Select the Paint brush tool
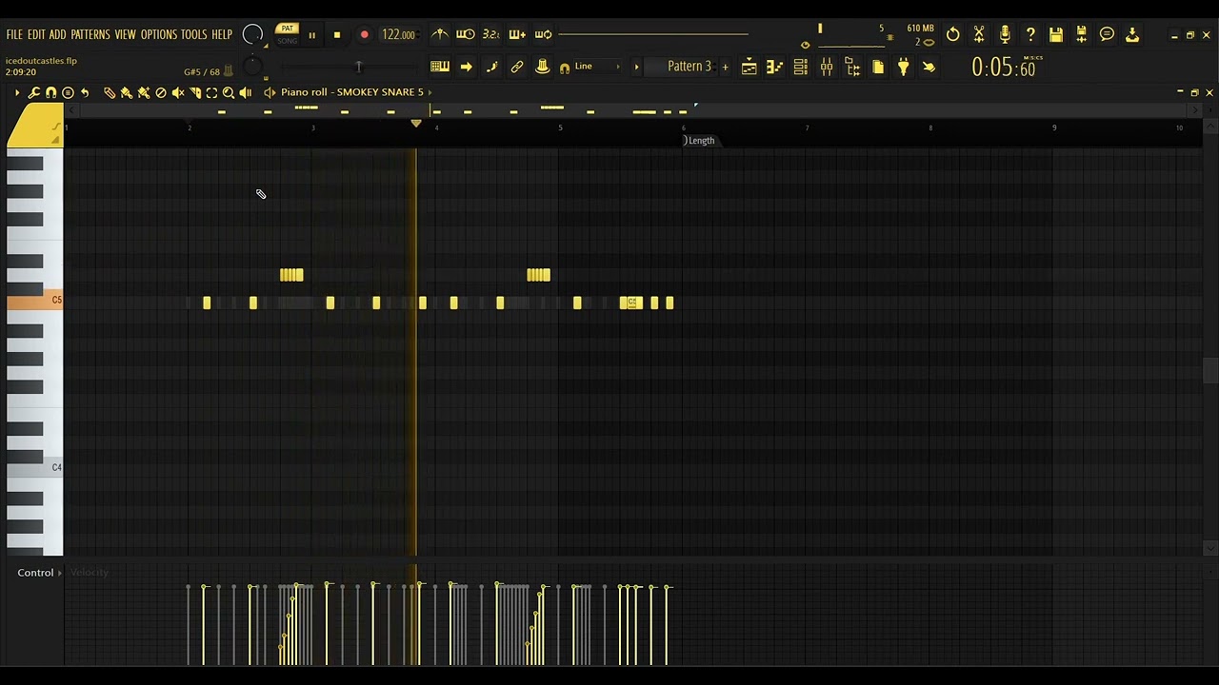The width and height of the screenshot is (1219, 685). point(127,92)
